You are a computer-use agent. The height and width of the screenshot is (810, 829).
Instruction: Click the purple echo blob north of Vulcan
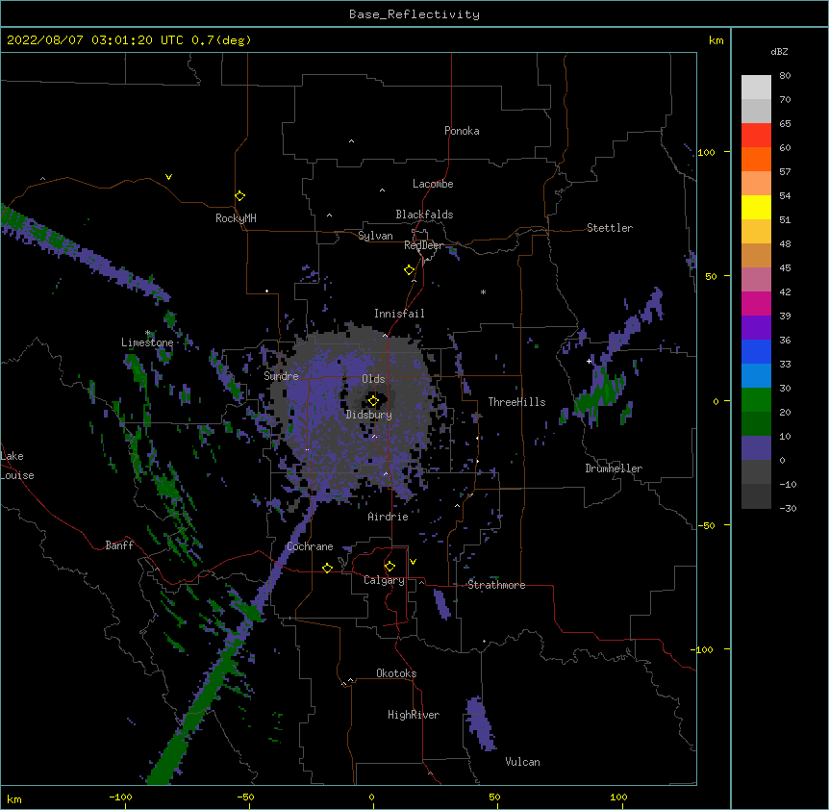point(480,724)
